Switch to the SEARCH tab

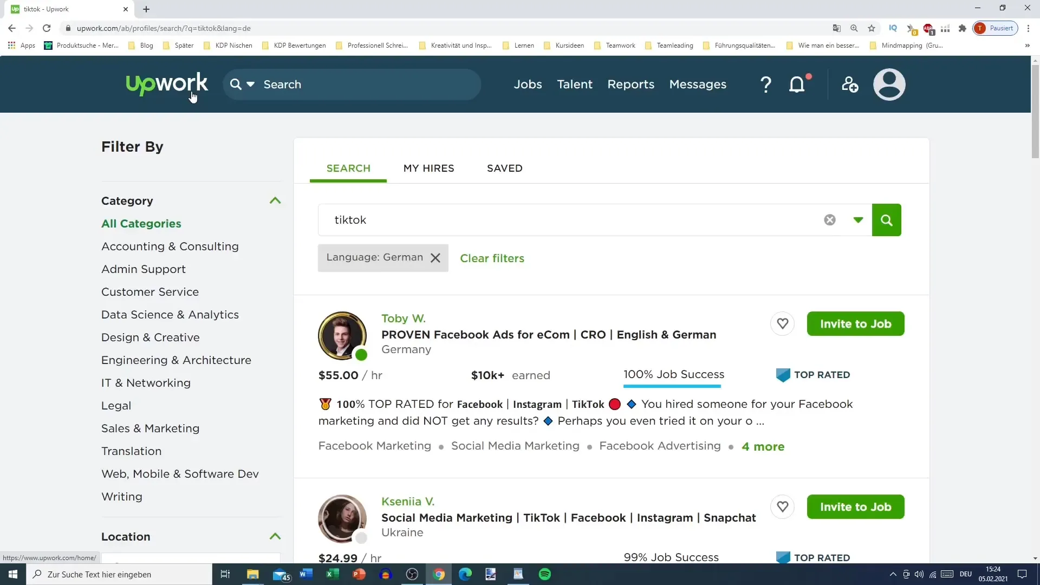coord(348,168)
